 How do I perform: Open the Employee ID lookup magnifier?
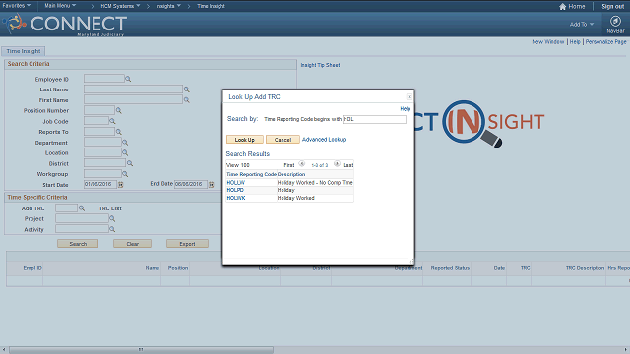tap(128, 79)
